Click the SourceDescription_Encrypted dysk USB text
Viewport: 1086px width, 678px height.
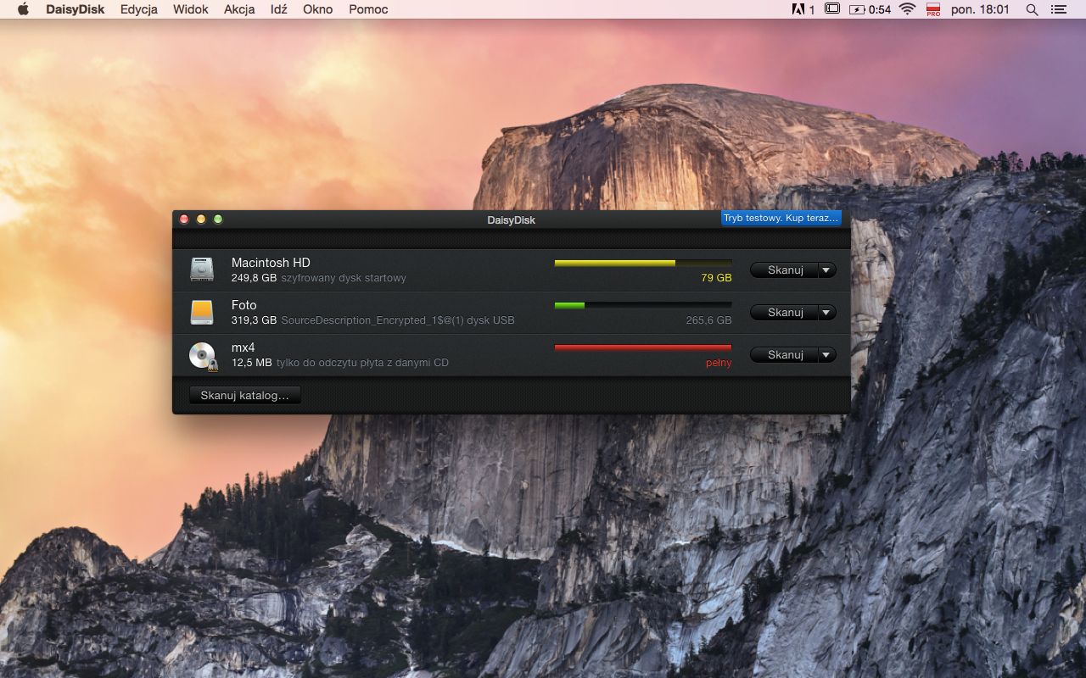click(398, 320)
